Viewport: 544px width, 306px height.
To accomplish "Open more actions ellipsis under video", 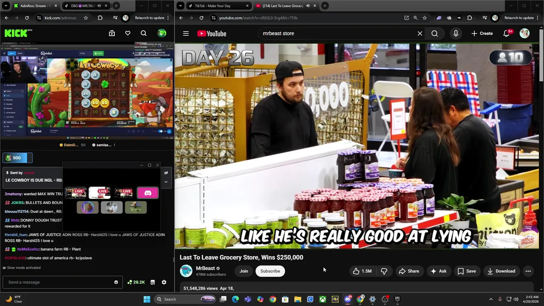I will coord(528,271).
